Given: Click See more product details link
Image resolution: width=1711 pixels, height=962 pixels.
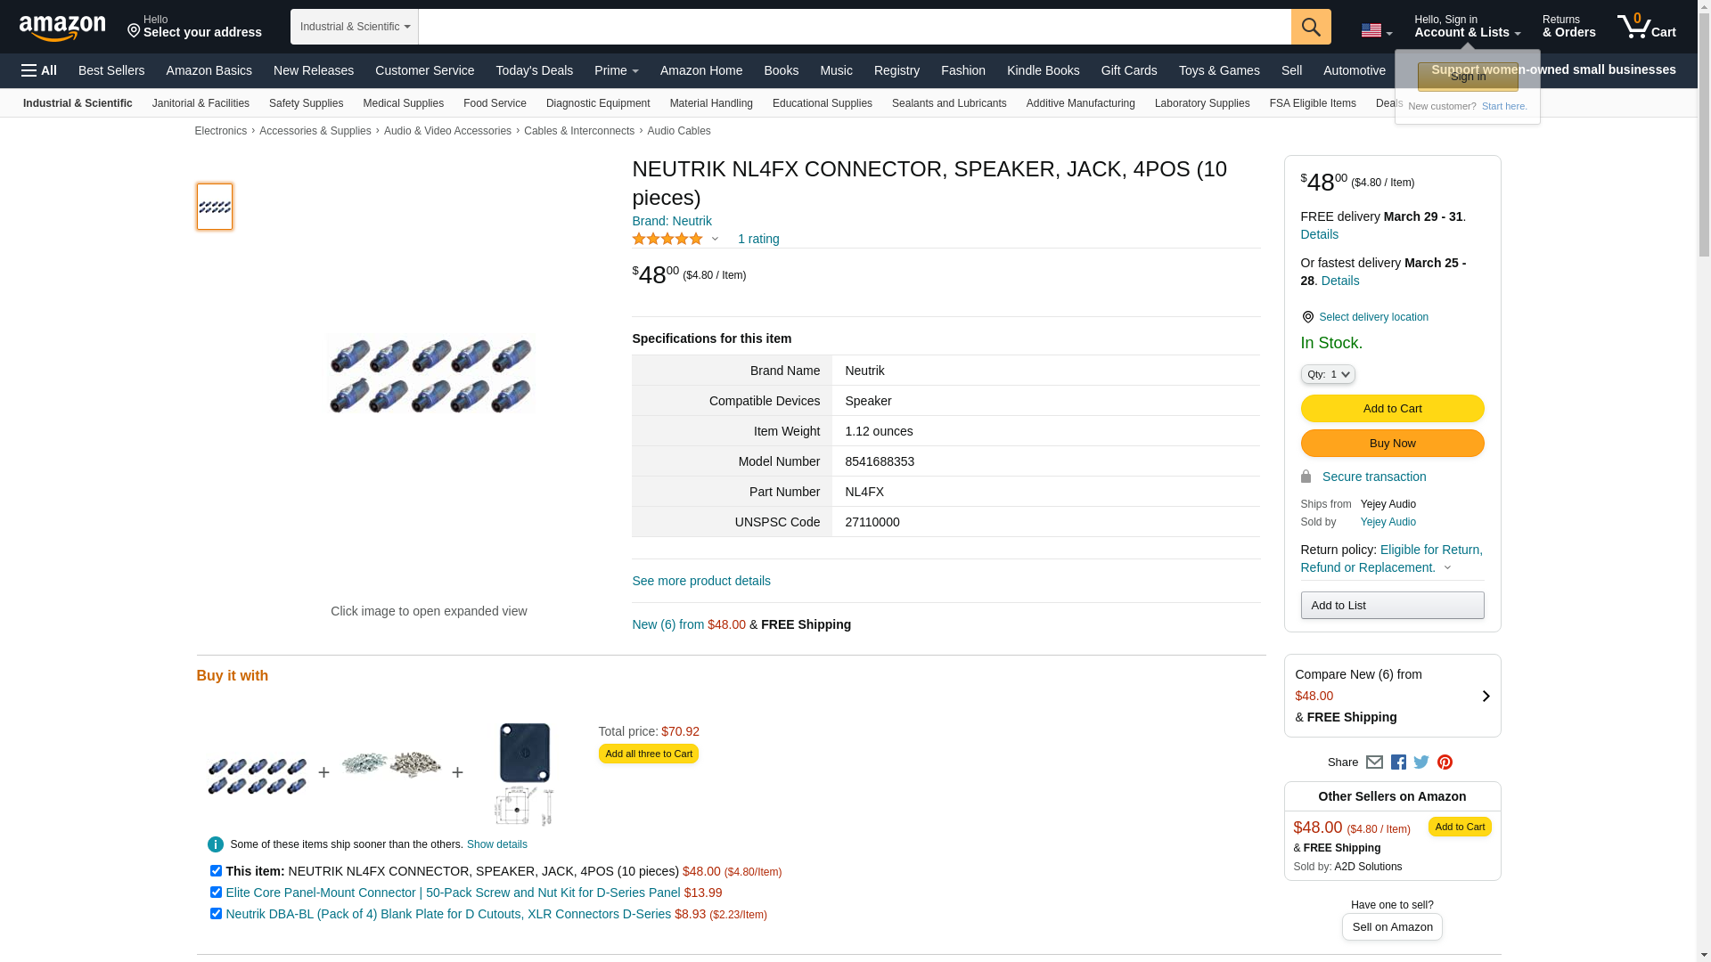Looking at the screenshot, I should click(700, 581).
